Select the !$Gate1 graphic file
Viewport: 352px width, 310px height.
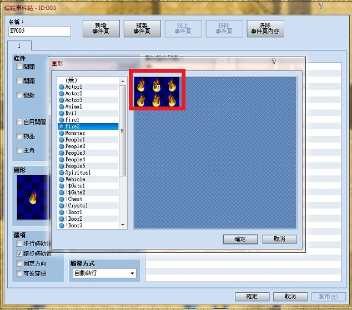[x=88, y=186]
